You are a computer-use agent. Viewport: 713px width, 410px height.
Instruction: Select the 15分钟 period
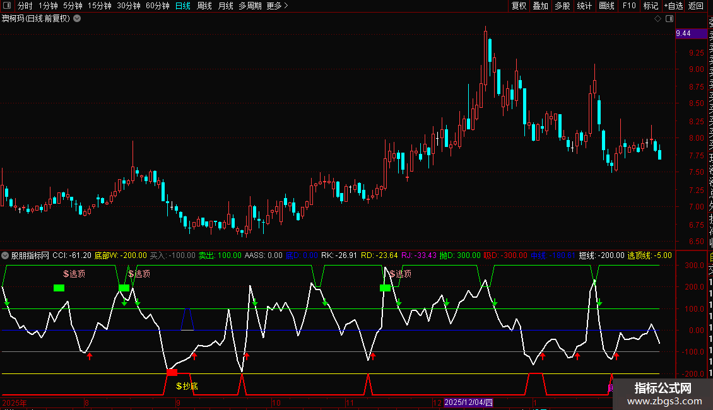[x=100, y=6]
